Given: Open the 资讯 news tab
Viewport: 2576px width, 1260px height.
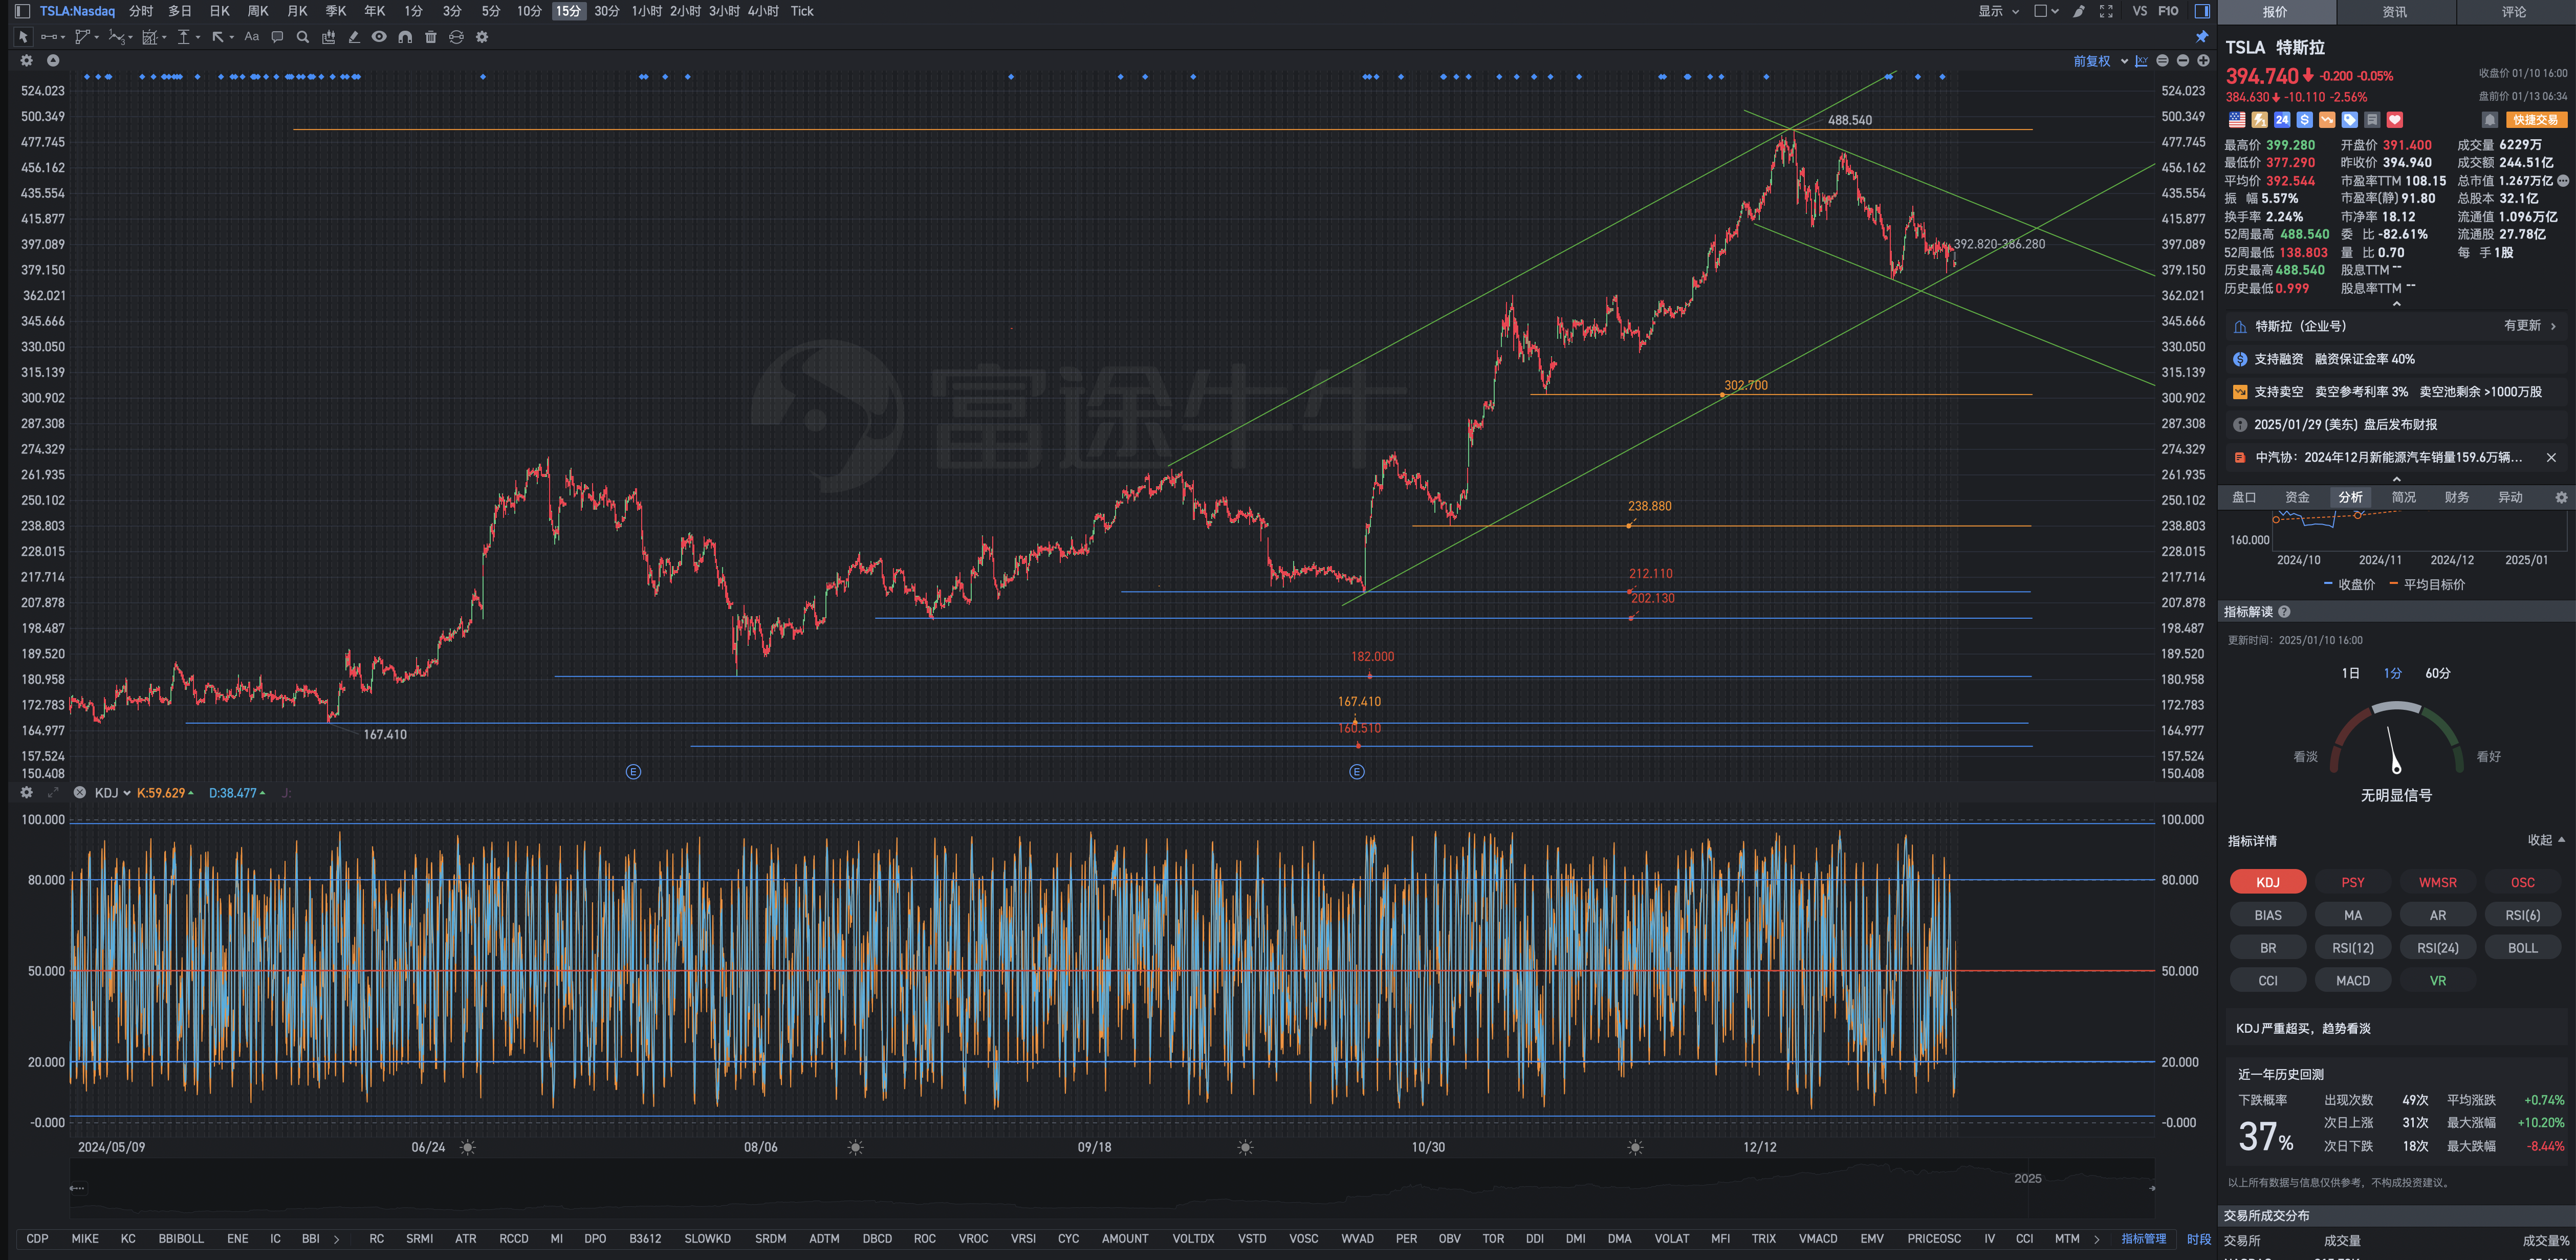Looking at the screenshot, I should (2394, 12).
